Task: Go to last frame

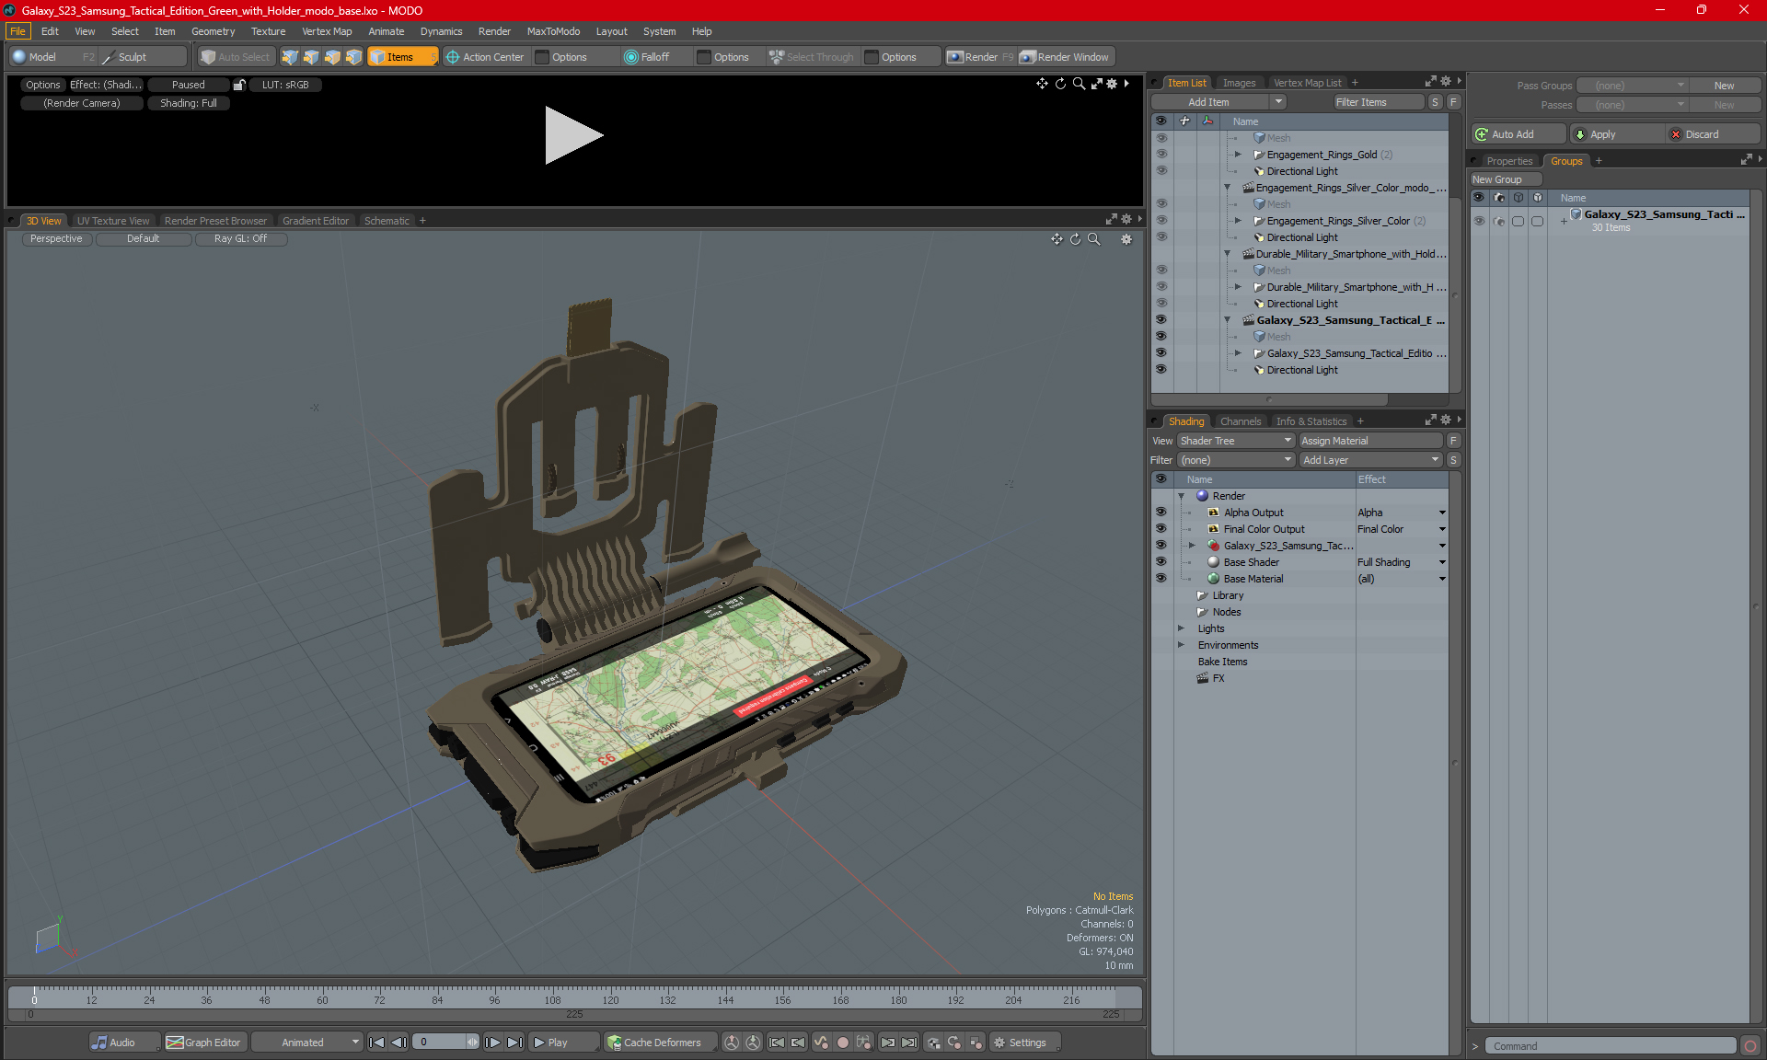Action: [514, 1043]
